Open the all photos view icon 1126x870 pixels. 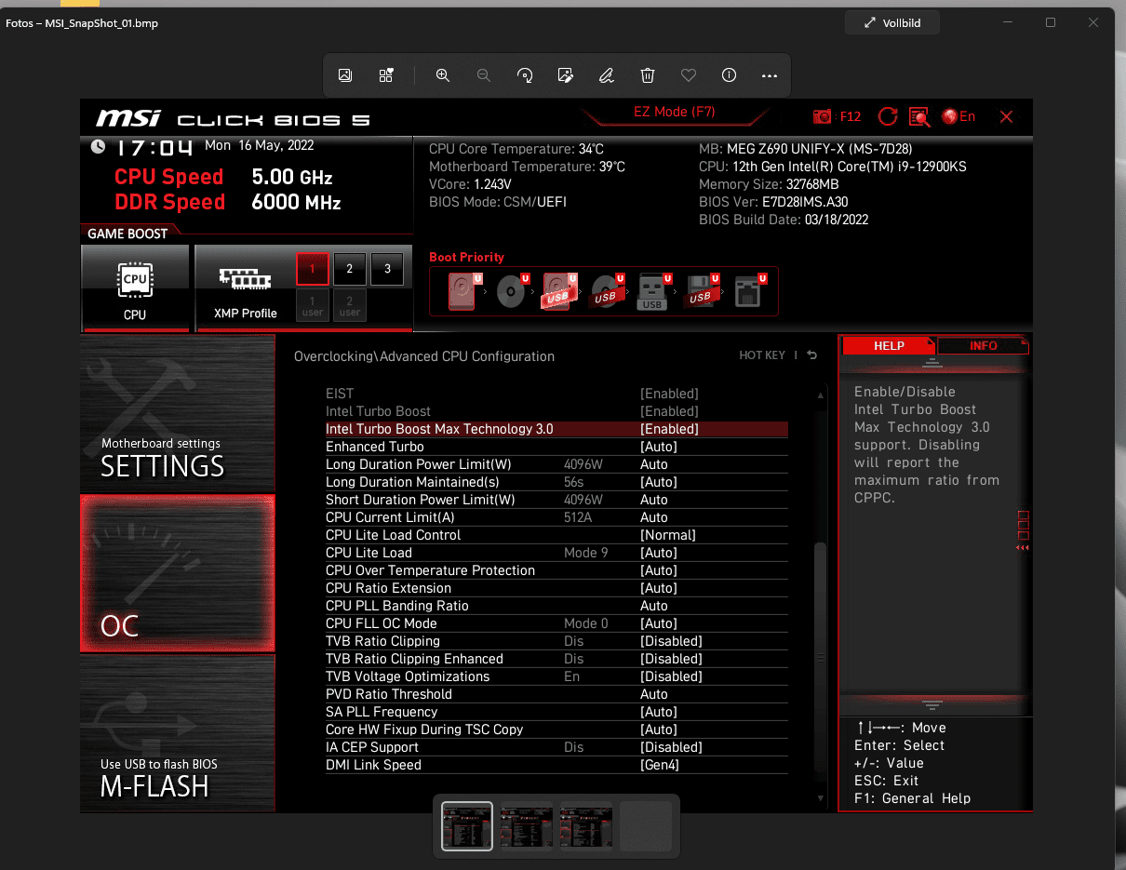345,75
